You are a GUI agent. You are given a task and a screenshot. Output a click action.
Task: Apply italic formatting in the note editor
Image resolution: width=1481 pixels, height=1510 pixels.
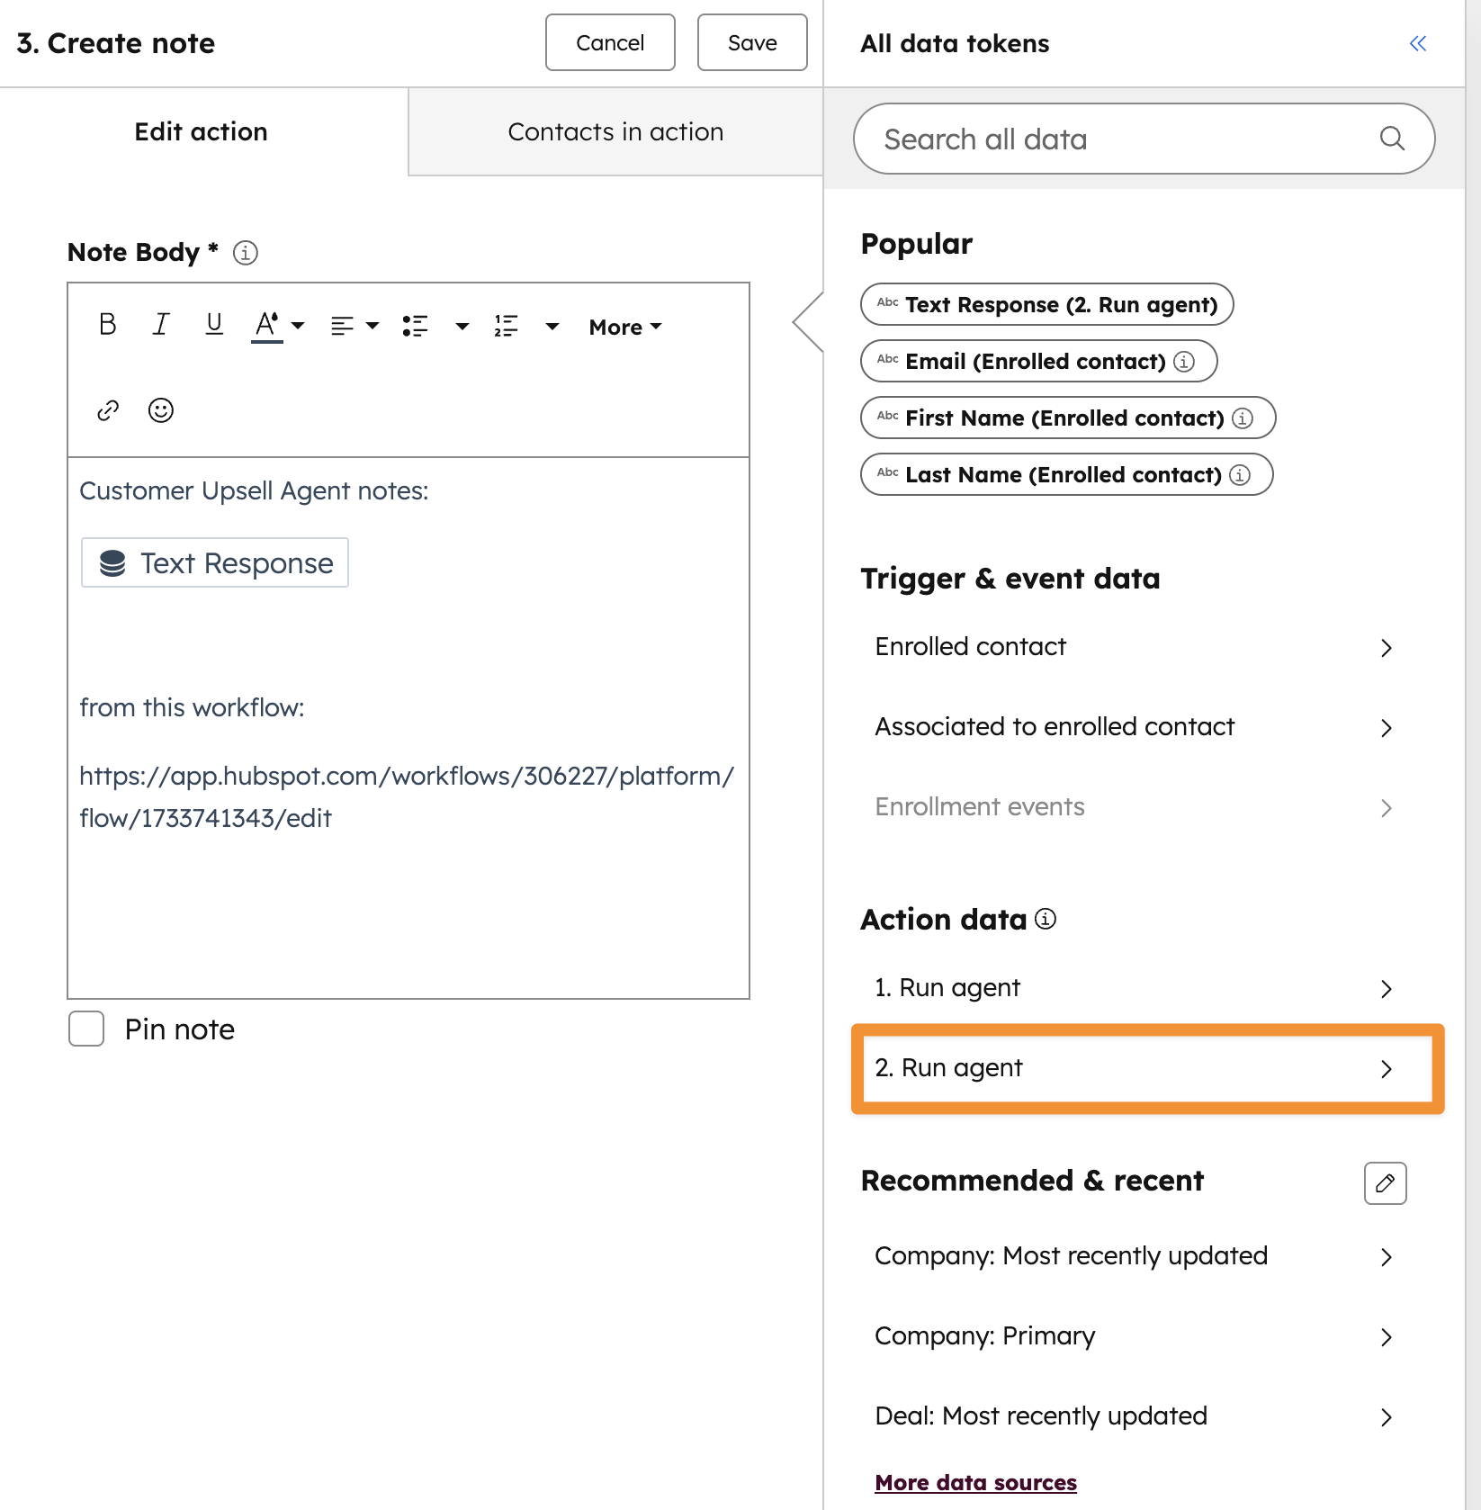click(160, 326)
